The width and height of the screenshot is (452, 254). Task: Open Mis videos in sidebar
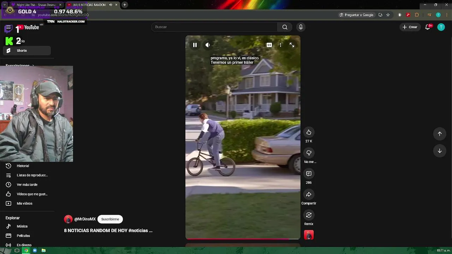27,204
